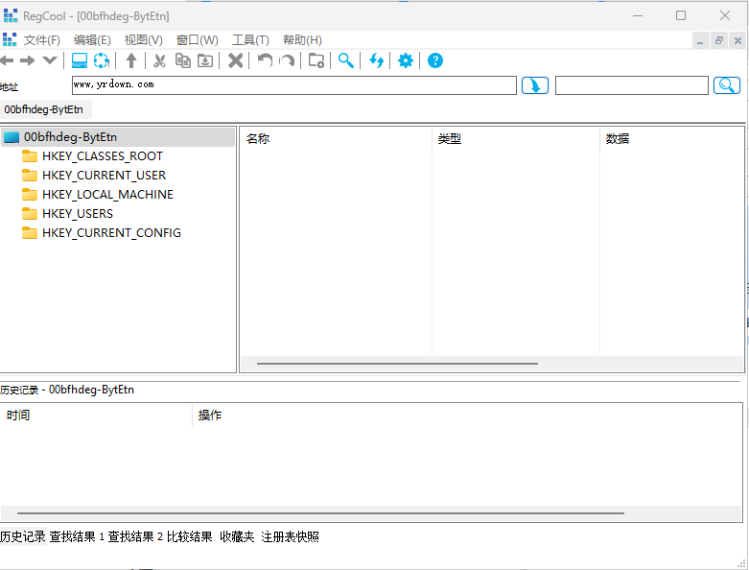Click the local computer registry icon
749x570 pixels.
click(x=80, y=60)
